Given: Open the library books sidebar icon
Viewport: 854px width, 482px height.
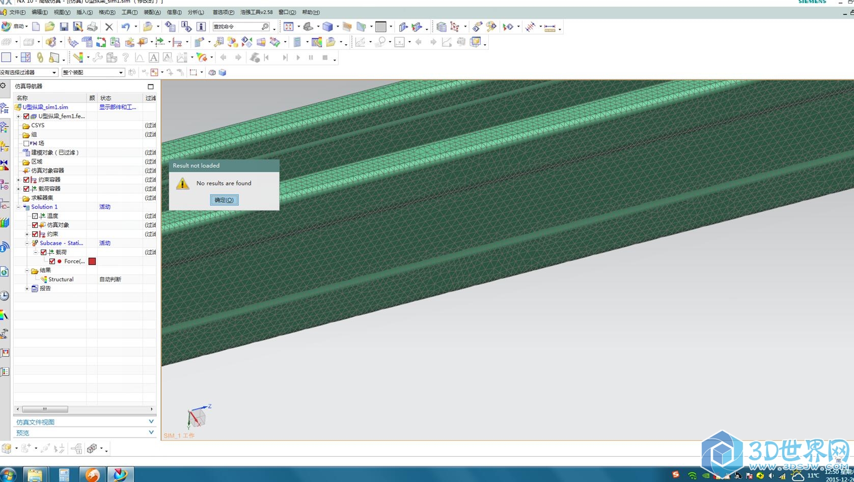Looking at the screenshot, I should coord(5,223).
